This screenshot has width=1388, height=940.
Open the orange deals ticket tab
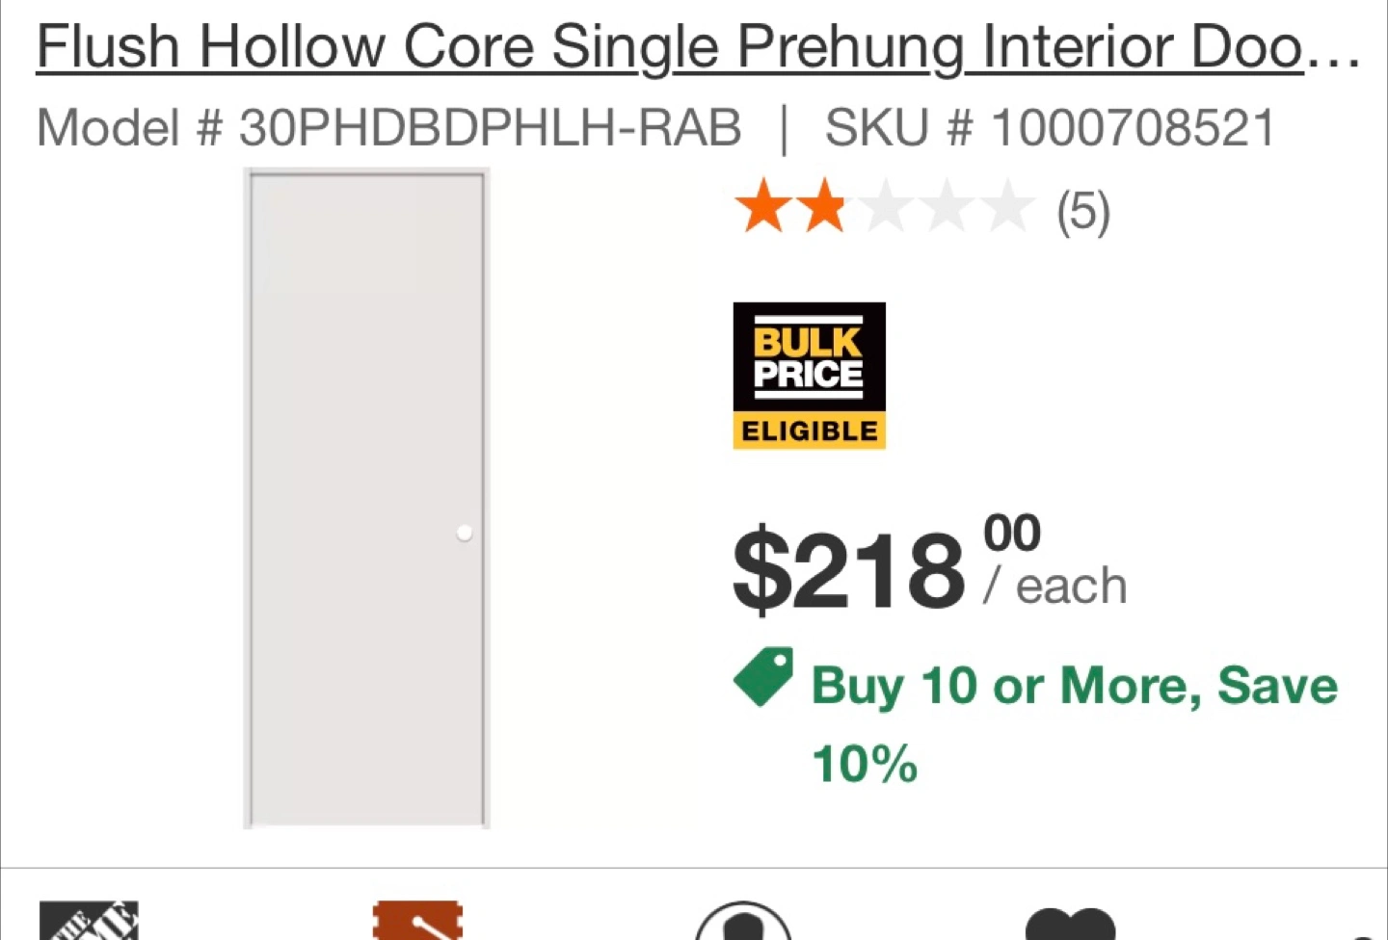click(x=417, y=921)
